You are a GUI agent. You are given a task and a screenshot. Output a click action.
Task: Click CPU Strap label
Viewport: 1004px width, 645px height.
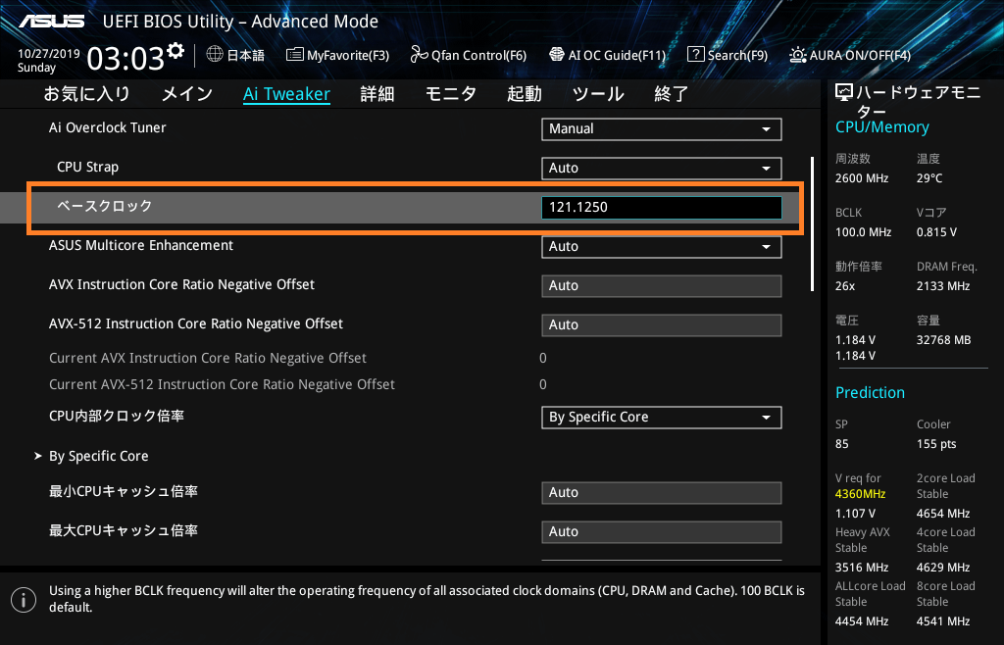[87, 167]
